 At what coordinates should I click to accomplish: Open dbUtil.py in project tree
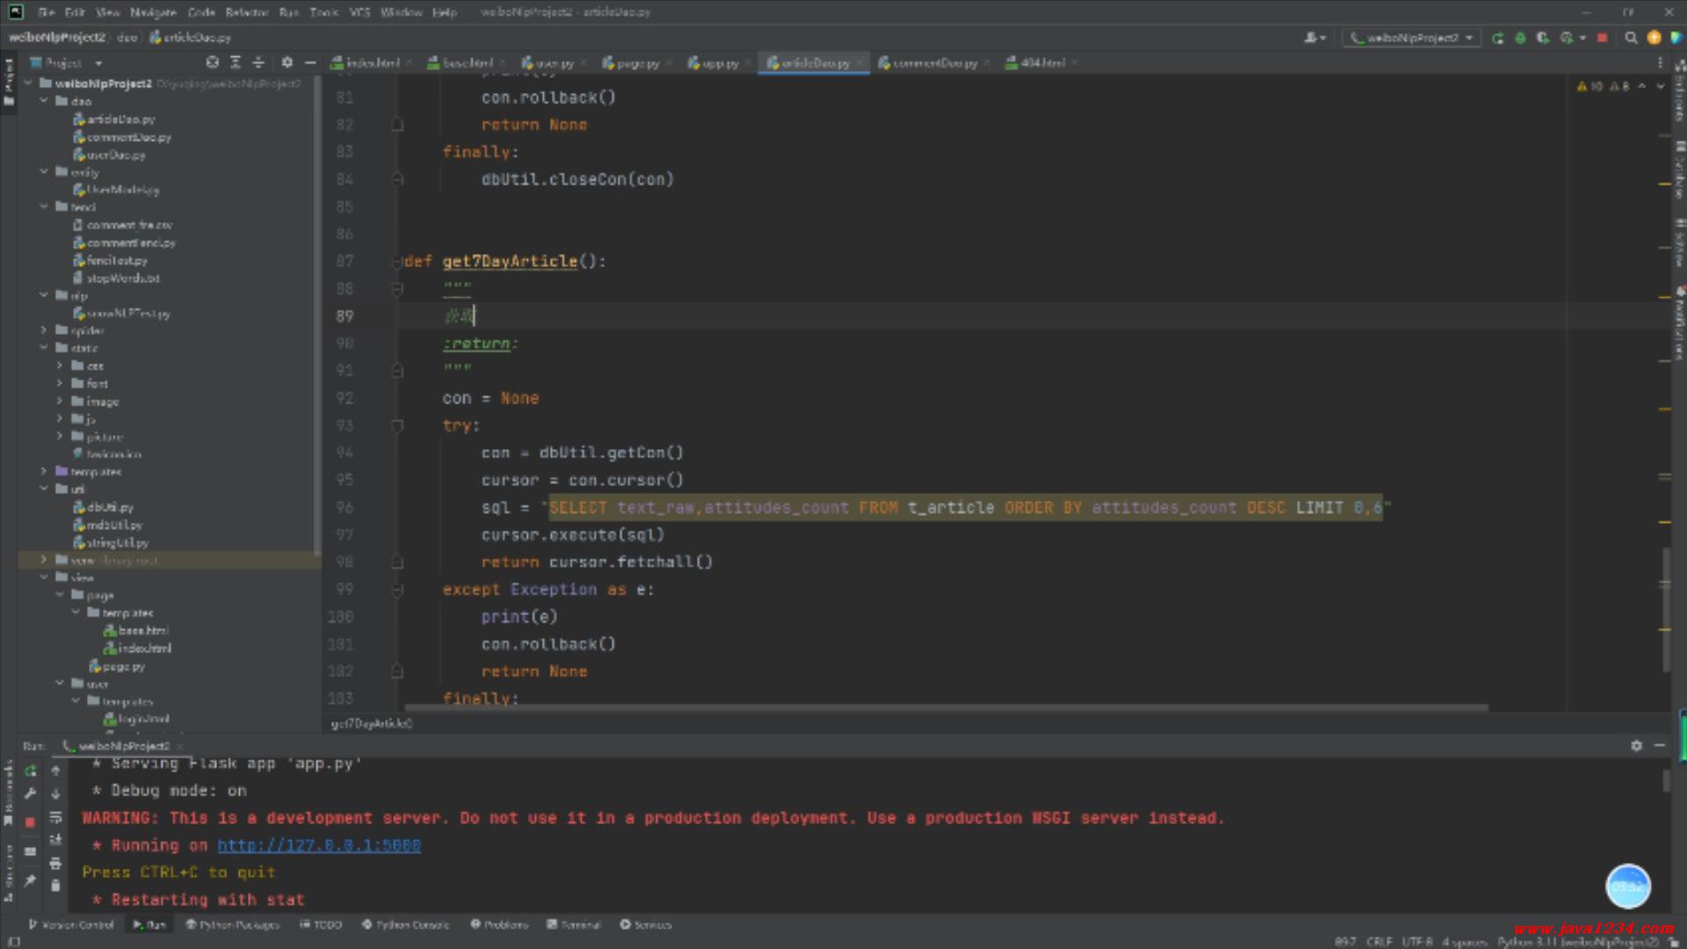point(110,507)
